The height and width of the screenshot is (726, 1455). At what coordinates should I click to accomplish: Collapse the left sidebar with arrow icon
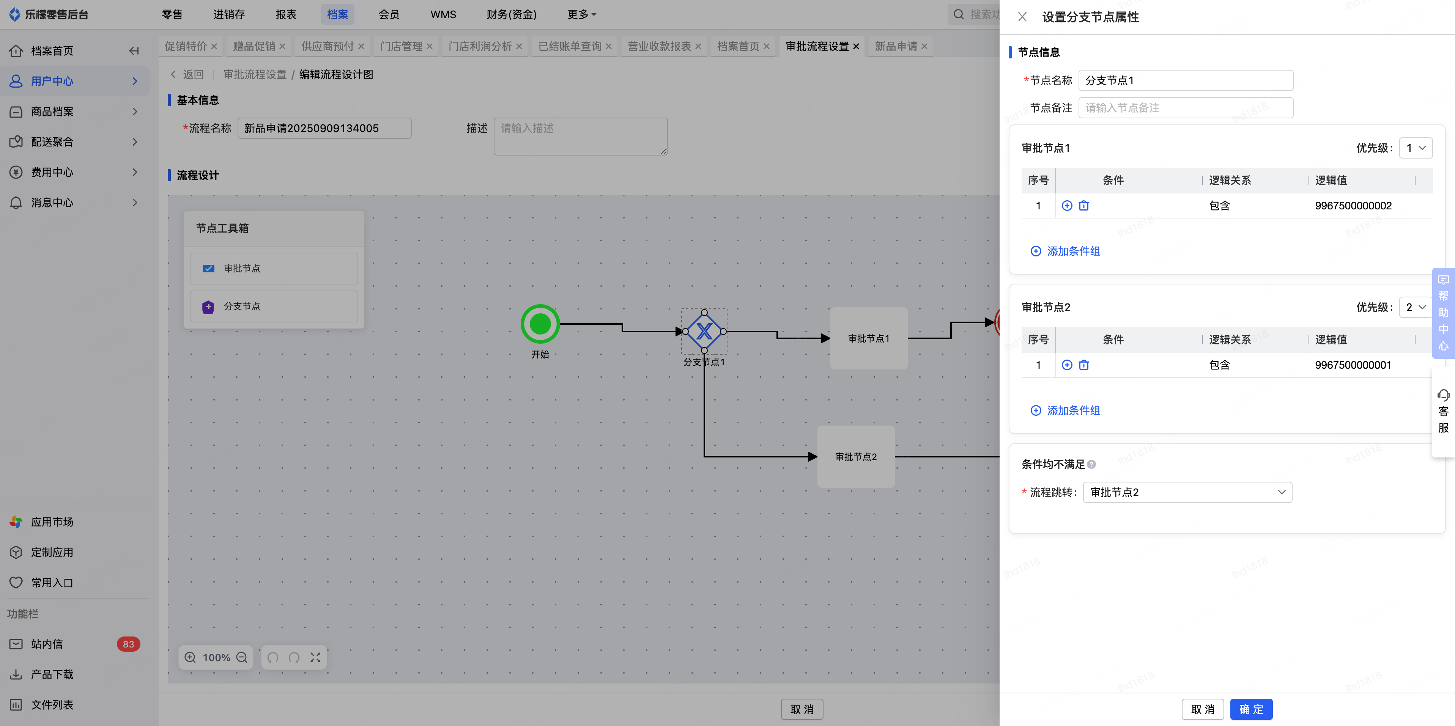(134, 51)
